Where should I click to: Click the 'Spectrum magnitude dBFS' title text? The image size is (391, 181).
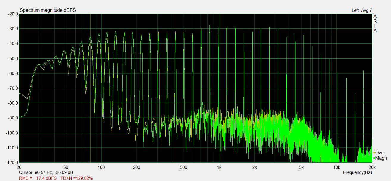[48, 10]
